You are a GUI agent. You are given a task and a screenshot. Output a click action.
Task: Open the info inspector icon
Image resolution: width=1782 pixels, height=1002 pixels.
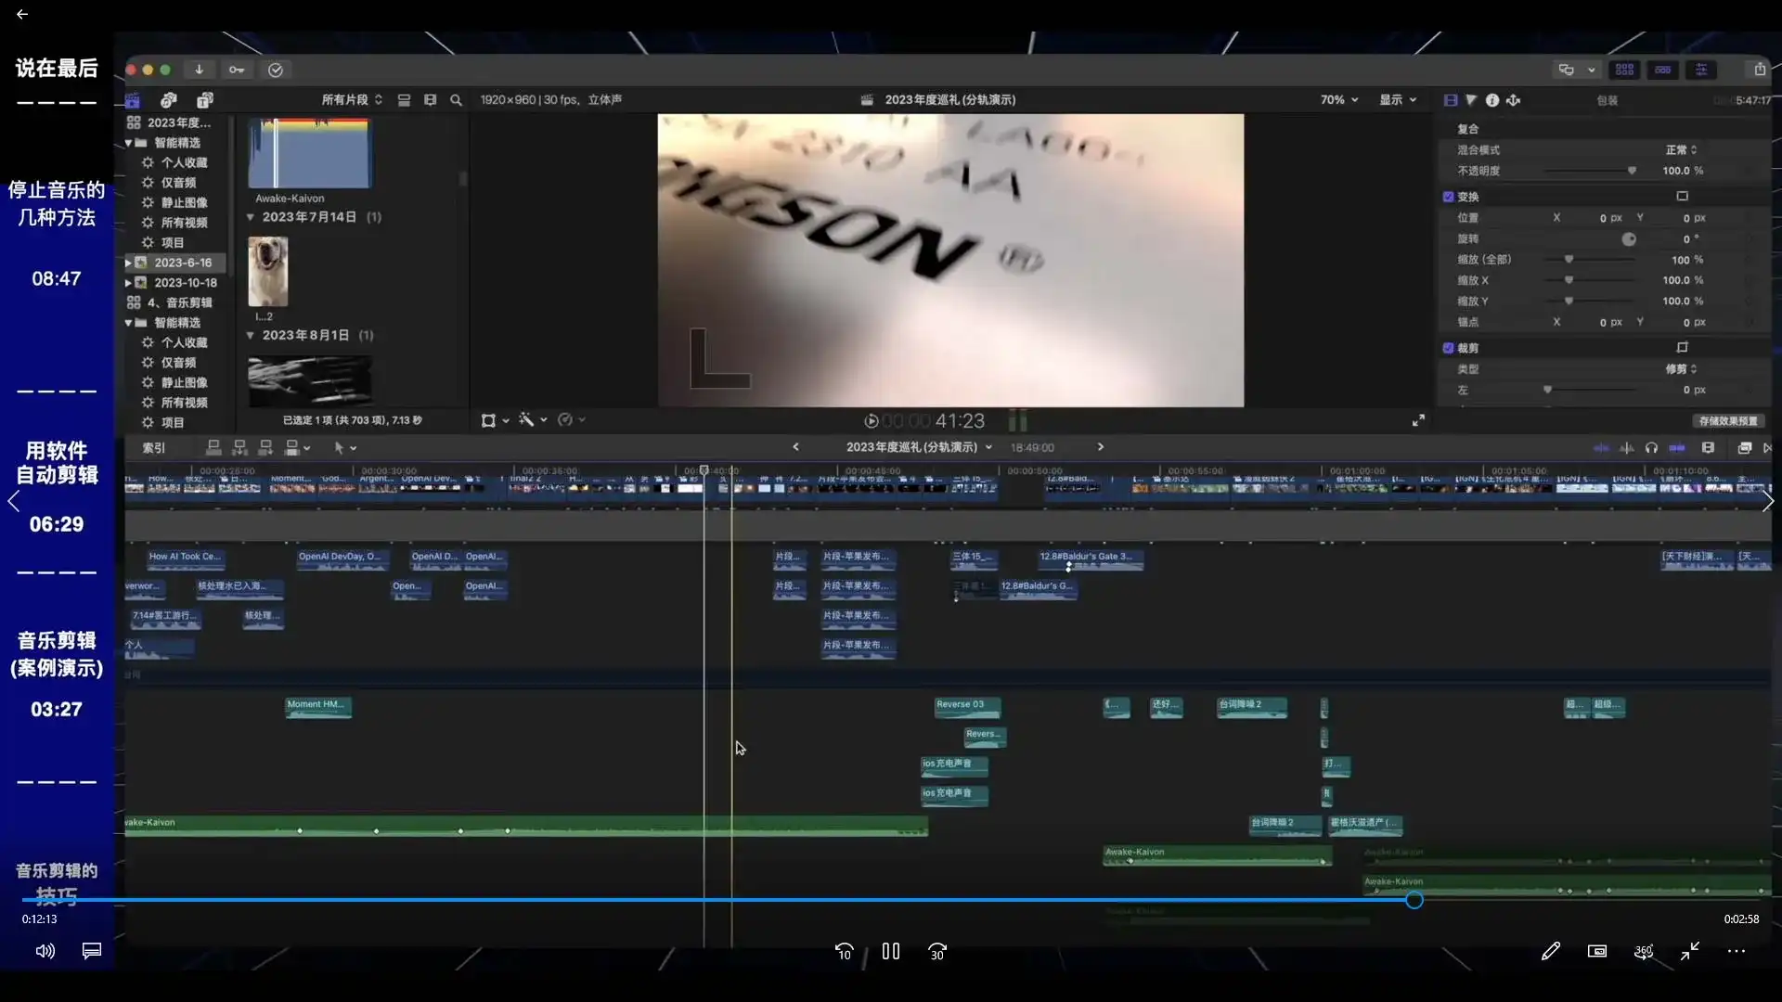1492,100
